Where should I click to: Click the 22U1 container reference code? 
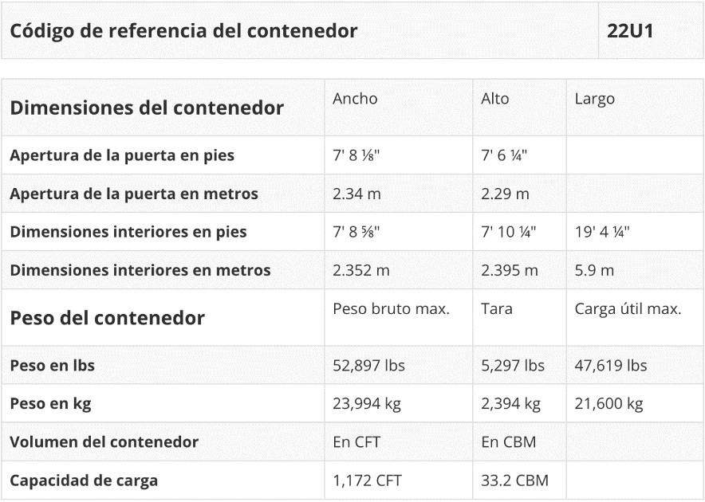630,31
